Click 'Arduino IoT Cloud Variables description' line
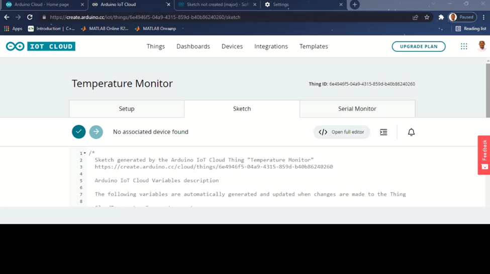This screenshot has width=490, height=274. pyautogui.click(x=157, y=180)
